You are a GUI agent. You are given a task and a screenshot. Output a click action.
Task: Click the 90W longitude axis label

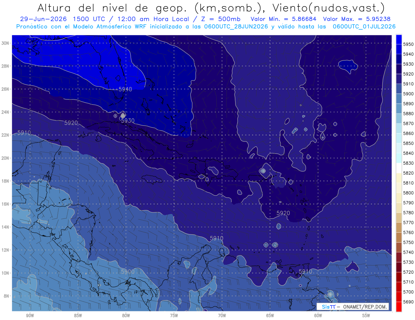click(x=30, y=316)
